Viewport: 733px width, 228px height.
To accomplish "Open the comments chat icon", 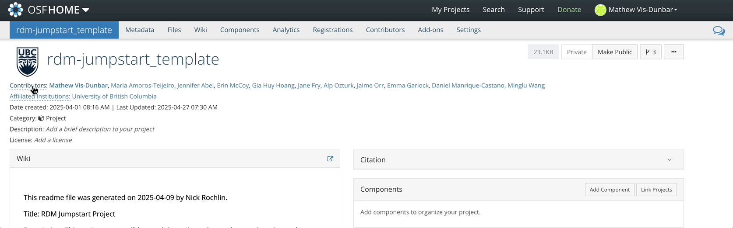I will pos(719,30).
